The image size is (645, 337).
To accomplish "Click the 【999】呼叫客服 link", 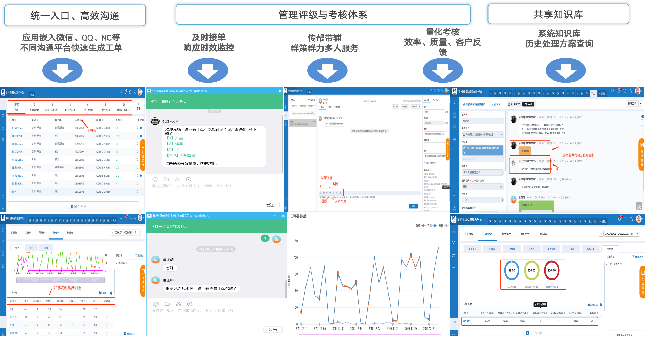I will (x=180, y=155).
